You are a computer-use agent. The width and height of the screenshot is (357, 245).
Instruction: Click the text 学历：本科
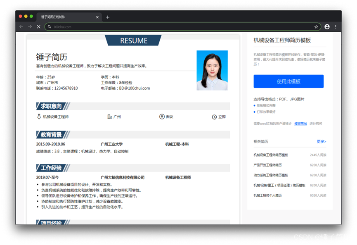[x=110, y=77]
